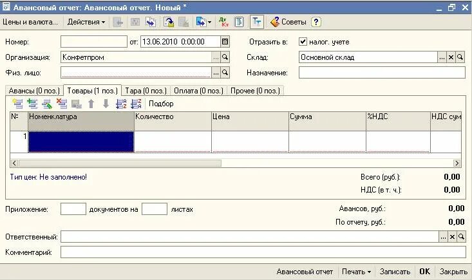Open the Печать dropdown menu
The image size is (472, 280).
tap(356, 272)
